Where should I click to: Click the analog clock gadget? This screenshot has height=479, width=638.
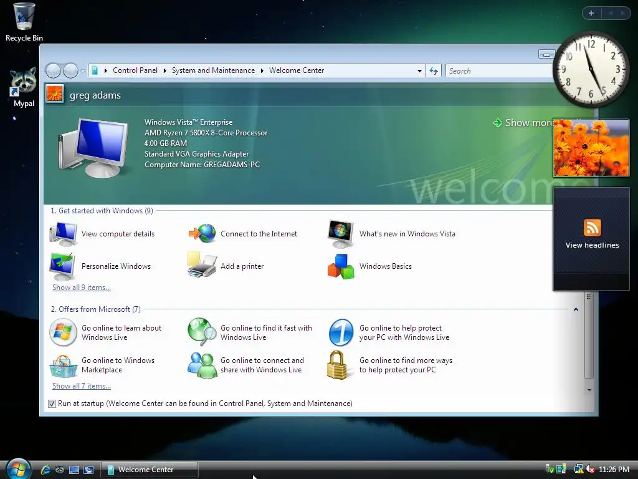point(591,70)
